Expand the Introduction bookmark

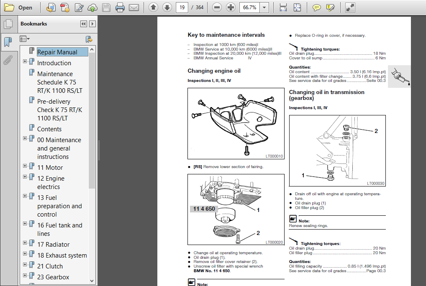(x=25, y=61)
